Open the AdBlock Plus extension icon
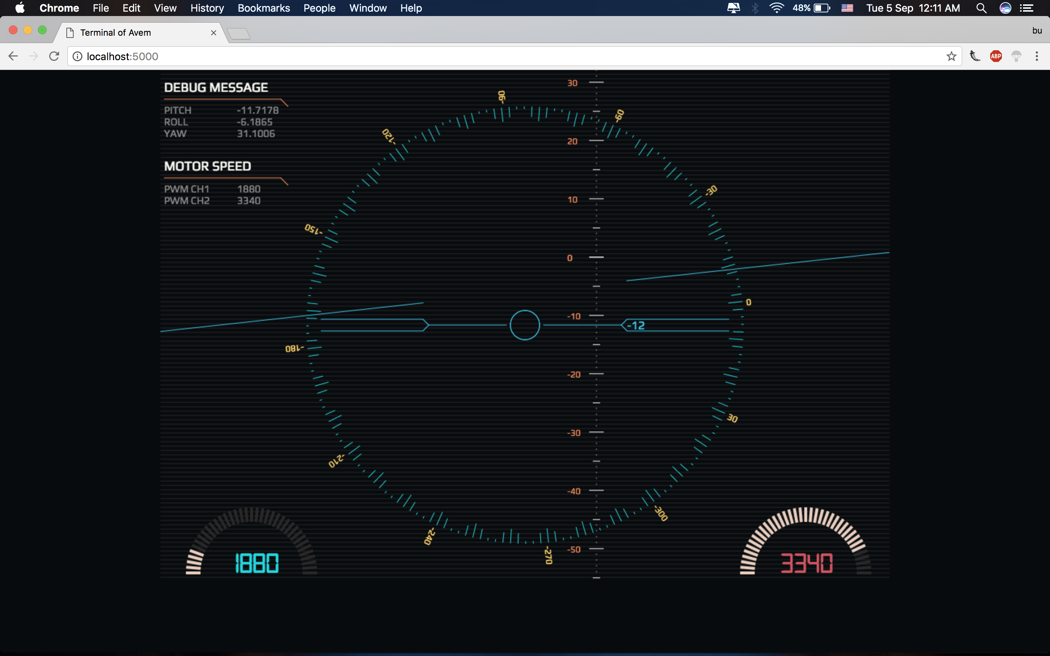Viewport: 1050px width, 656px height. tap(996, 56)
